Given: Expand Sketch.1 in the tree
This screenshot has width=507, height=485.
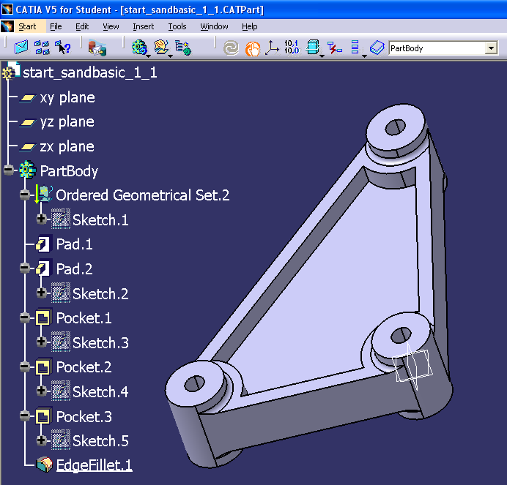Looking at the screenshot, I should (41, 219).
